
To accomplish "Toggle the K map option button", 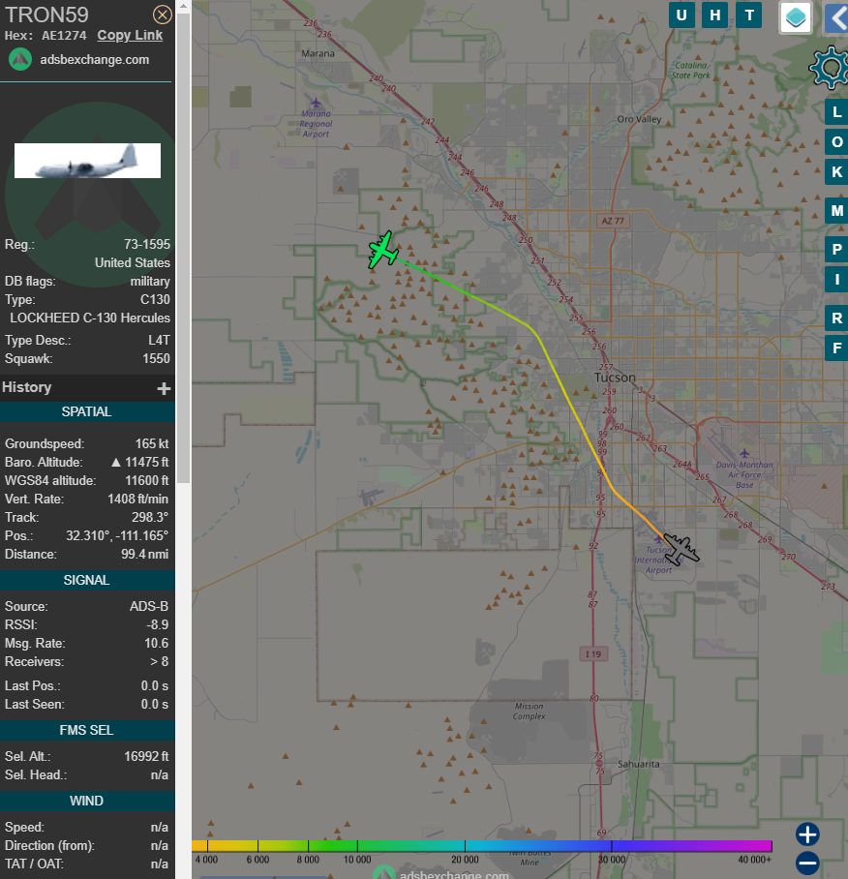I will pyautogui.click(x=836, y=172).
